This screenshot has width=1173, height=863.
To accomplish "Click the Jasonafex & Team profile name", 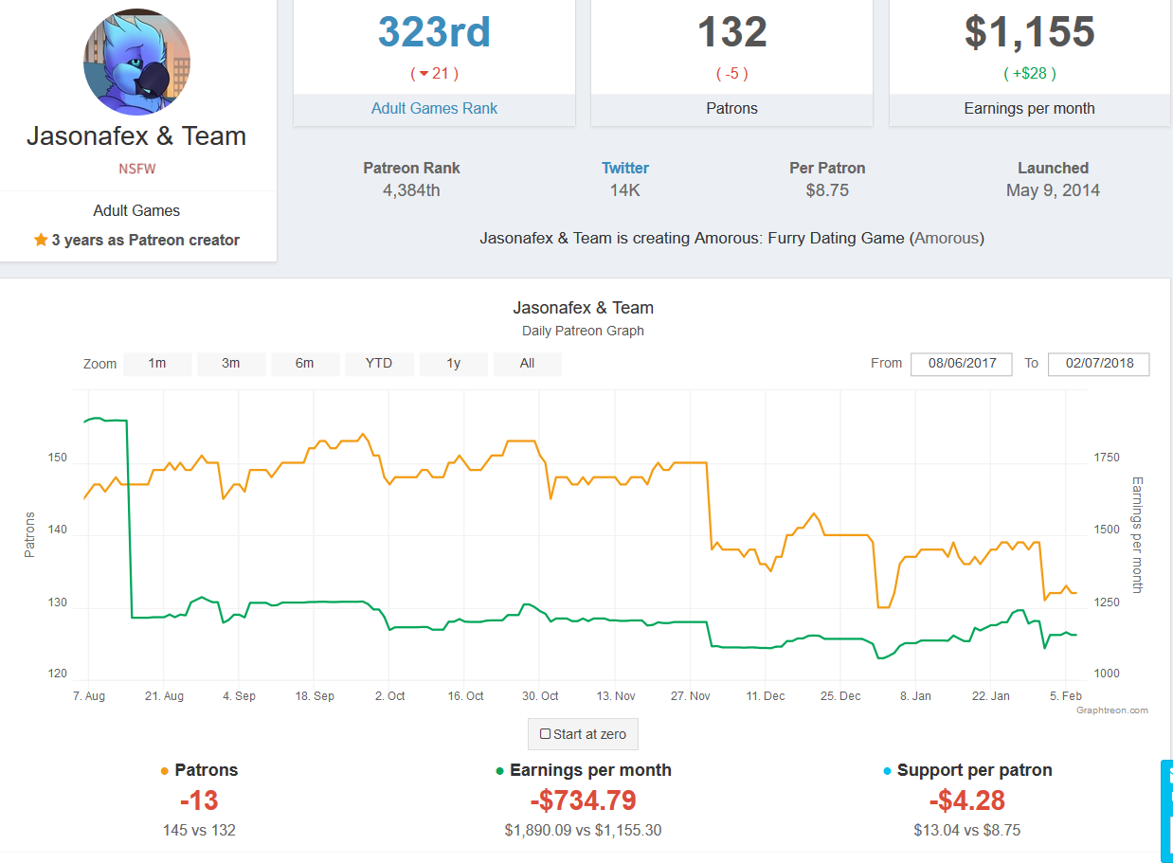I will [136, 136].
